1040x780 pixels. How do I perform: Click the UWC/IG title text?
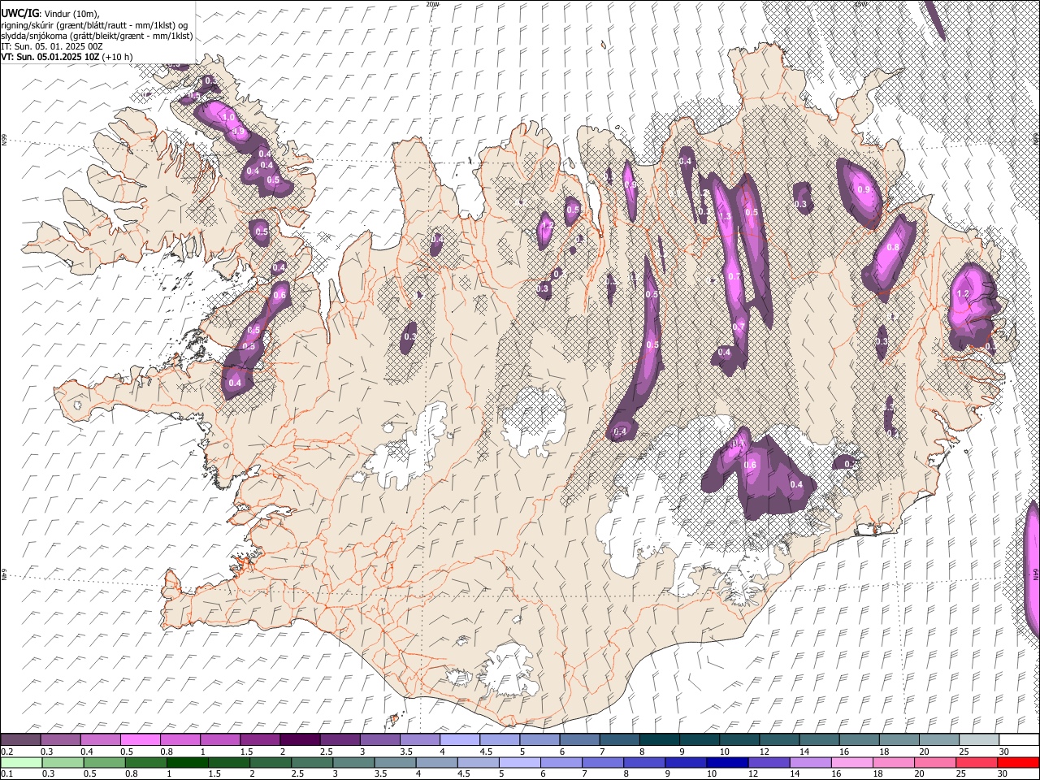pyautogui.click(x=19, y=13)
